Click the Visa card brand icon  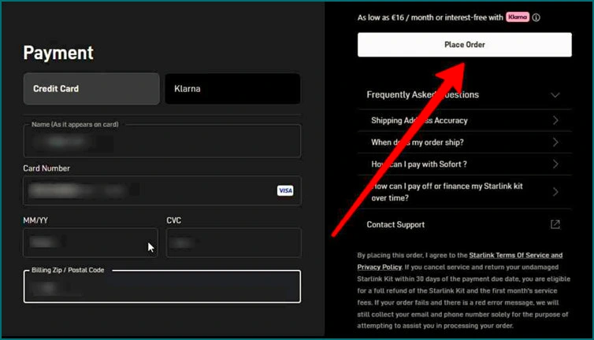(x=285, y=190)
